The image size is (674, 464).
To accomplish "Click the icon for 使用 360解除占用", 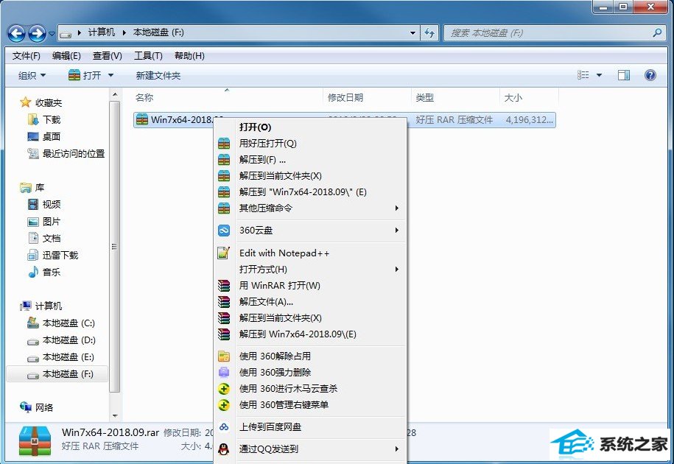I will [224, 356].
